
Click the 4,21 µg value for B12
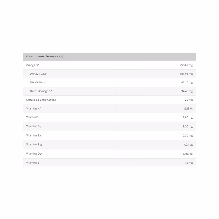tap(188, 145)
